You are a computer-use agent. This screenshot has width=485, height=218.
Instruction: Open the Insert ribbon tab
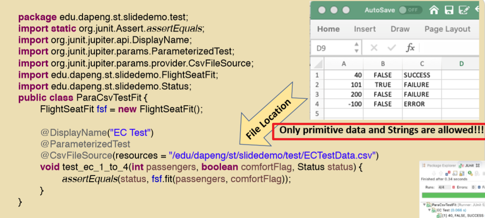pos(365,29)
